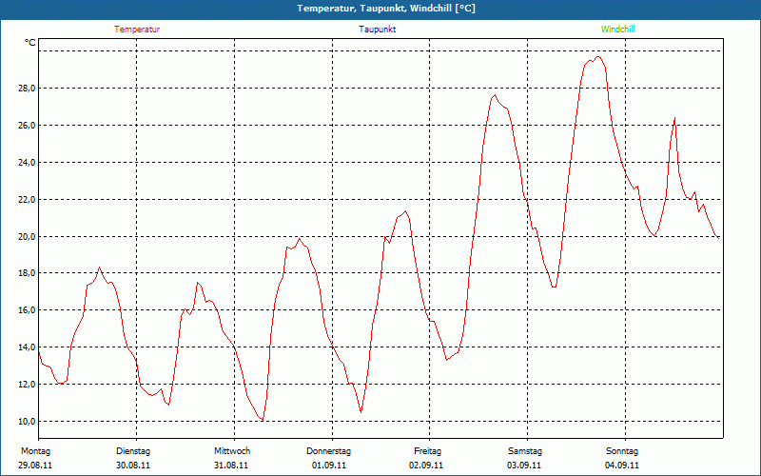The image size is (761, 476).
Task: Click the 29.08.11 date label
Action: pyautogui.click(x=35, y=466)
